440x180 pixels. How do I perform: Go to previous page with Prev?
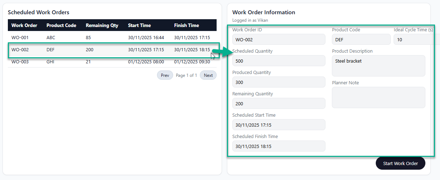[x=165, y=75]
